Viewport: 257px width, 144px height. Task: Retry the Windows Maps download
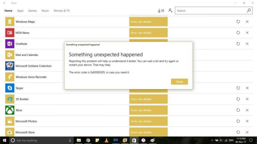(238, 22)
